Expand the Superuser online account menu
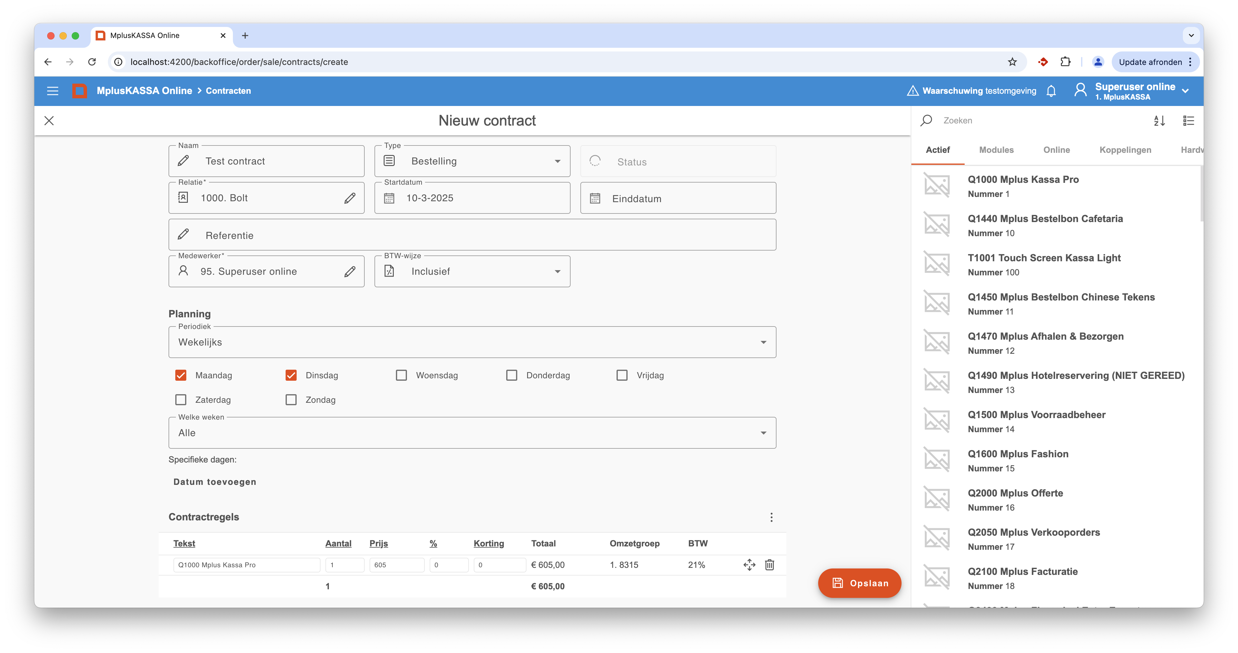The width and height of the screenshot is (1238, 653). (x=1185, y=91)
